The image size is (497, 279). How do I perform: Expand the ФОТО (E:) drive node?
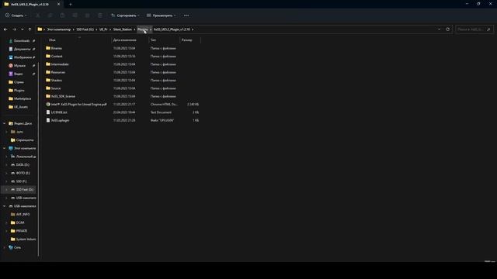6,173
